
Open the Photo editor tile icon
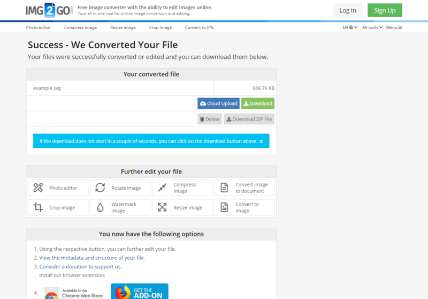[x=38, y=188]
